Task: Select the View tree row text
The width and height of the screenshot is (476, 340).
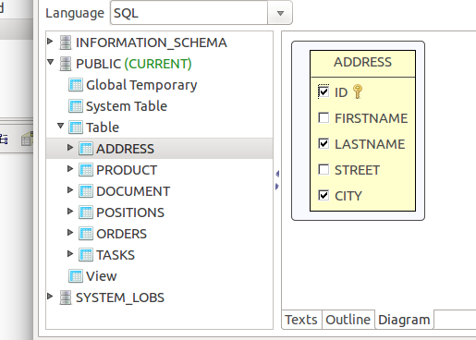Action: tap(102, 276)
